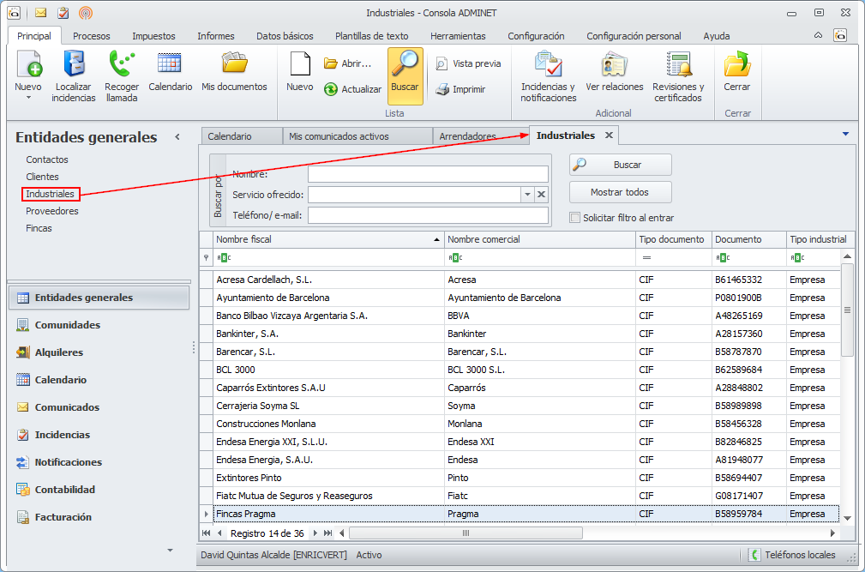Click Incidencias y notificaciones icon
865x572 pixels.
pyautogui.click(x=548, y=66)
